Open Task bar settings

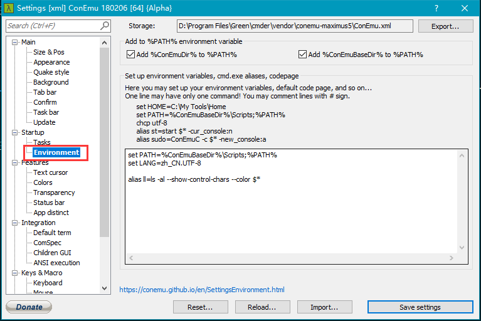[46, 112]
